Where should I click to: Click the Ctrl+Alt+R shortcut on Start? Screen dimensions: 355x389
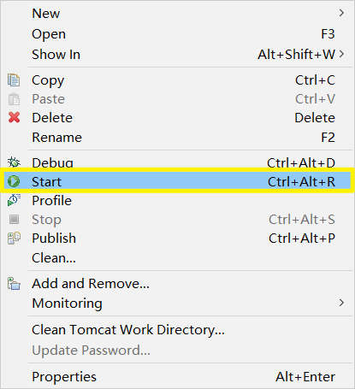coord(301,181)
